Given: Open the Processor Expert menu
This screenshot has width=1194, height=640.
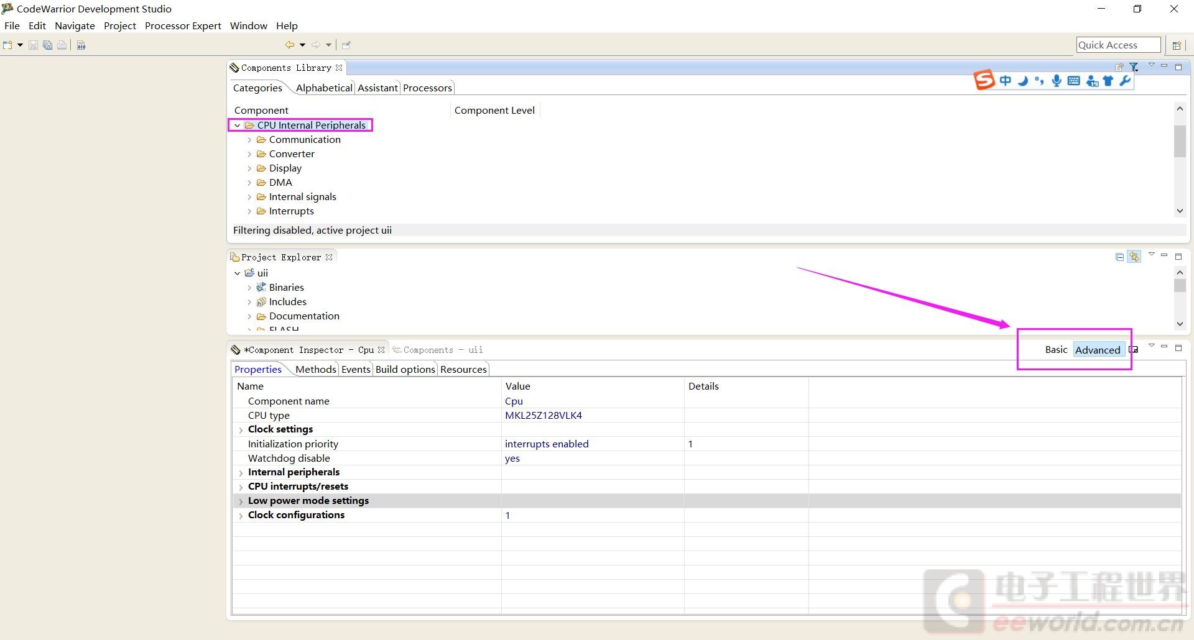Looking at the screenshot, I should [x=183, y=25].
